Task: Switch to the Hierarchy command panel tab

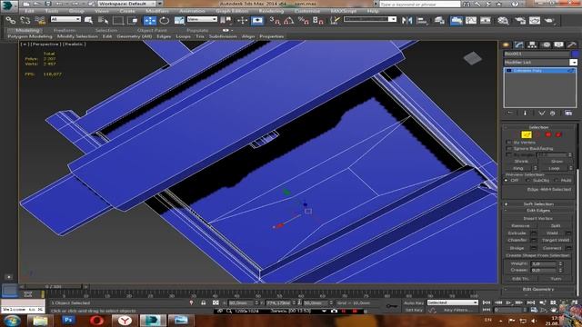Action: pos(532,45)
